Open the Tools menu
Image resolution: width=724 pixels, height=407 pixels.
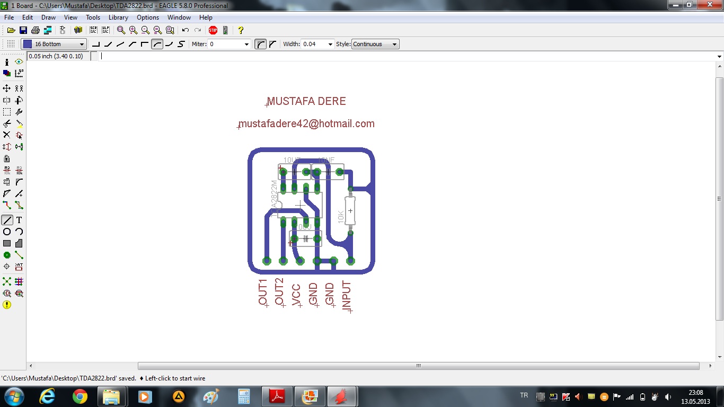pyautogui.click(x=93, y=17)
